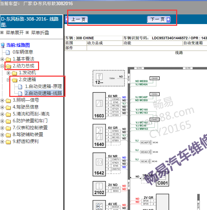
Task: Select the 9.舒适和便利 folder label
Action: coord(26,141)
